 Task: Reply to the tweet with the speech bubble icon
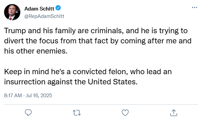[x=28, y=113]
